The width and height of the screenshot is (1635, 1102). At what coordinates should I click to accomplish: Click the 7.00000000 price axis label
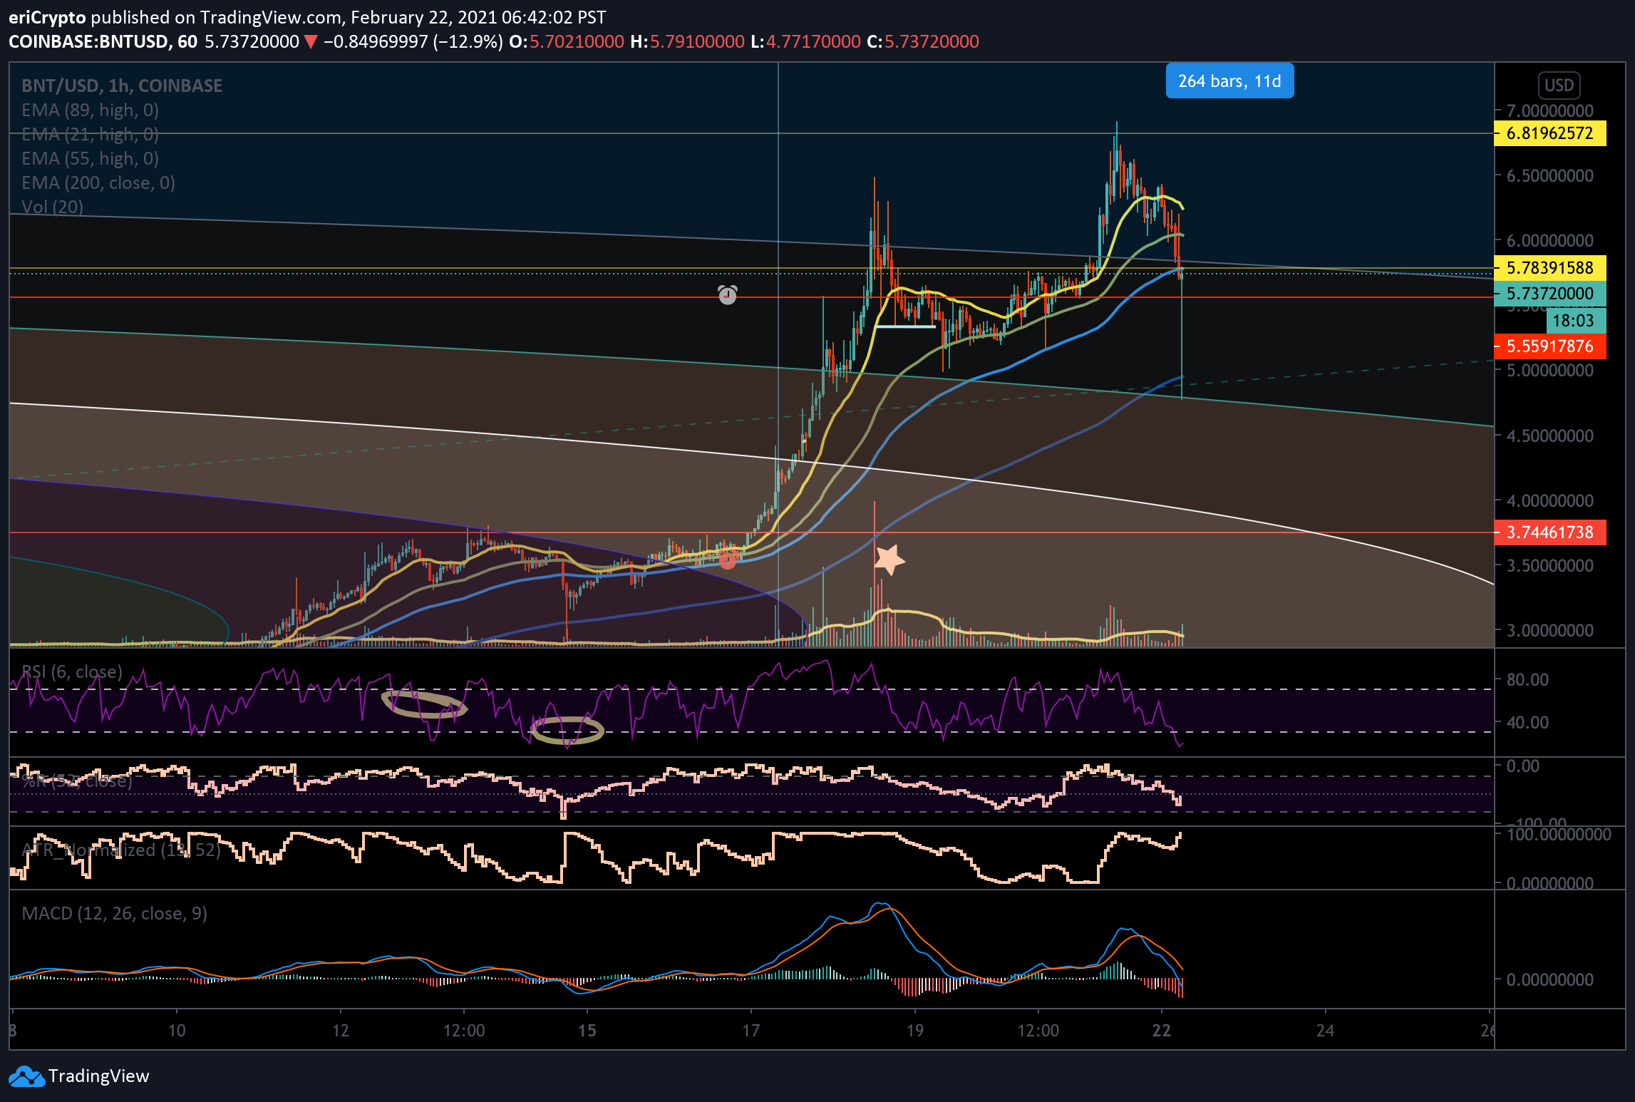[x=1549, y=111]
